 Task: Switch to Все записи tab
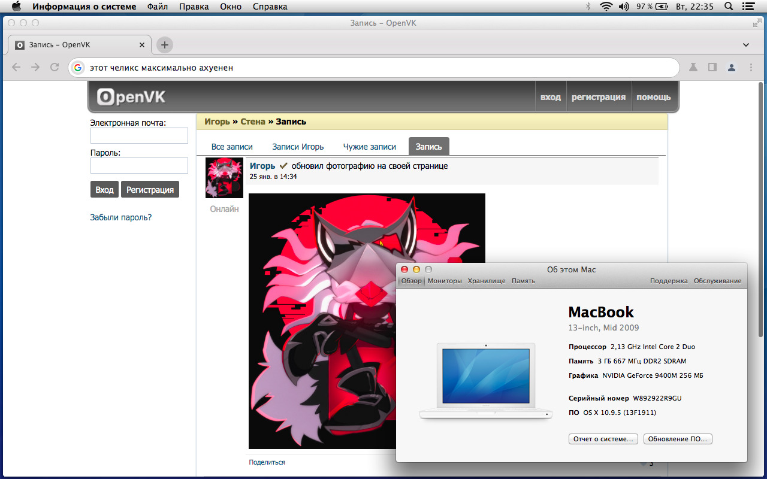[x=232, y=147]
